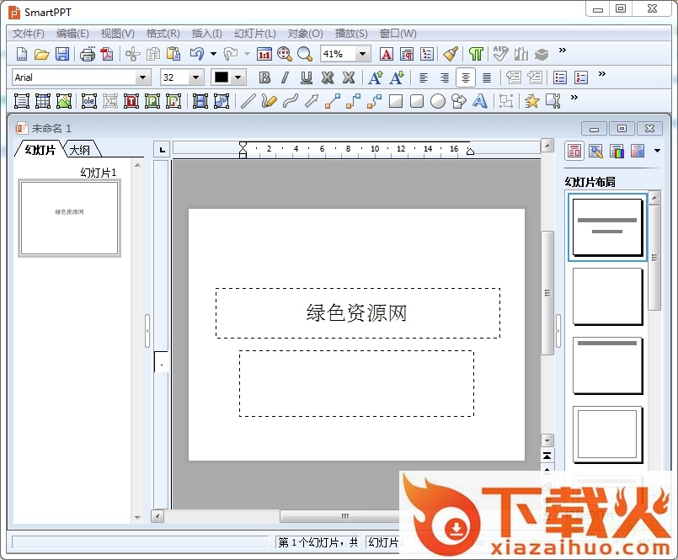Click the yellow star animation icon
The height and width of the screenshot is (560, 678).
531,101
